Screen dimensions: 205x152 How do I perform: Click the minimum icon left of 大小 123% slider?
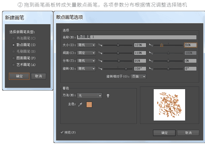[x=100, y=45]
